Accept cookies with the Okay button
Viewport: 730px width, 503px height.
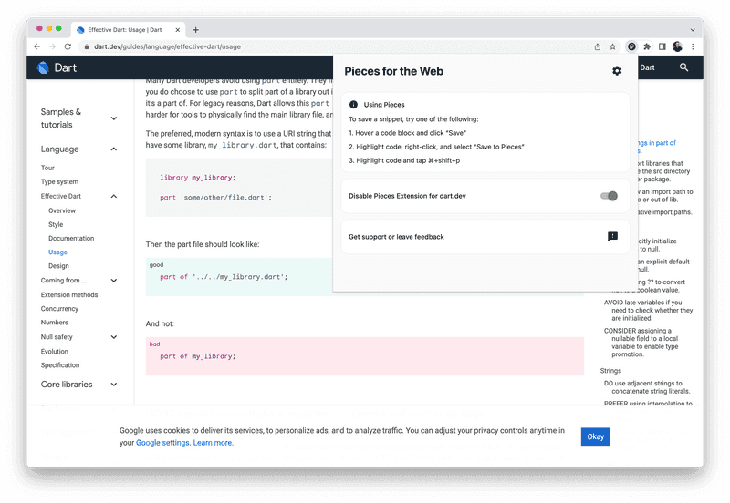pos(596,436)
